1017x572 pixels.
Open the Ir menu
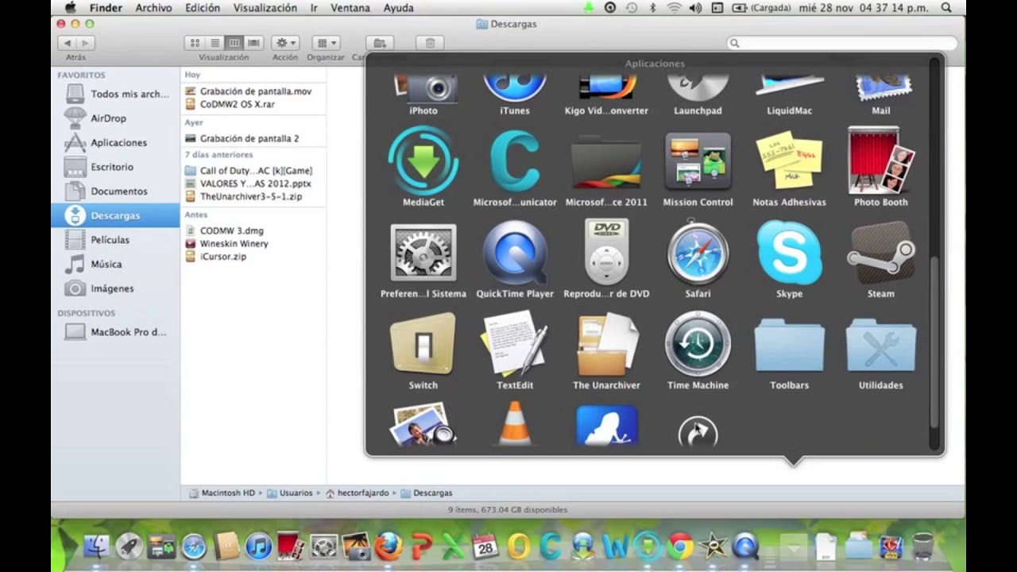314,8
